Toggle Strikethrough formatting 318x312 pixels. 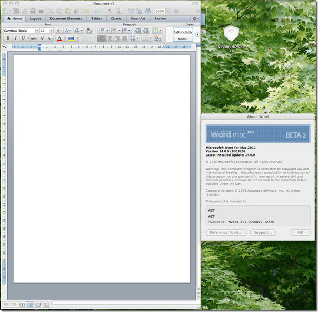pos(34,38)
